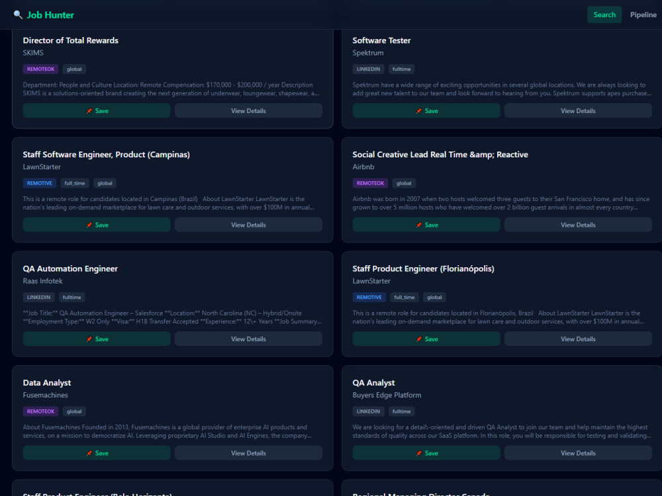The image size is (662, 496).
Task: Click the SKIMS company name
Action: point(33,53)
